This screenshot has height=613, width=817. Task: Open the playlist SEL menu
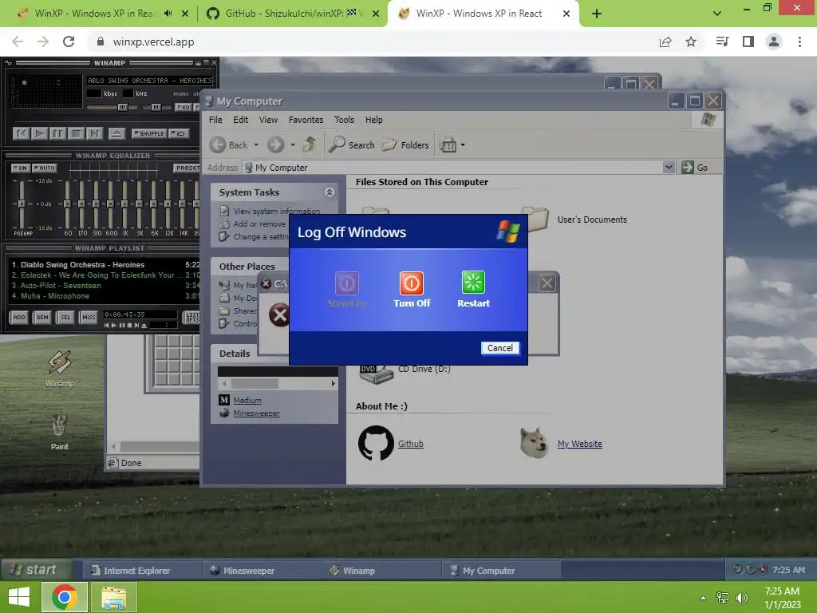click(x=65, y=317)
